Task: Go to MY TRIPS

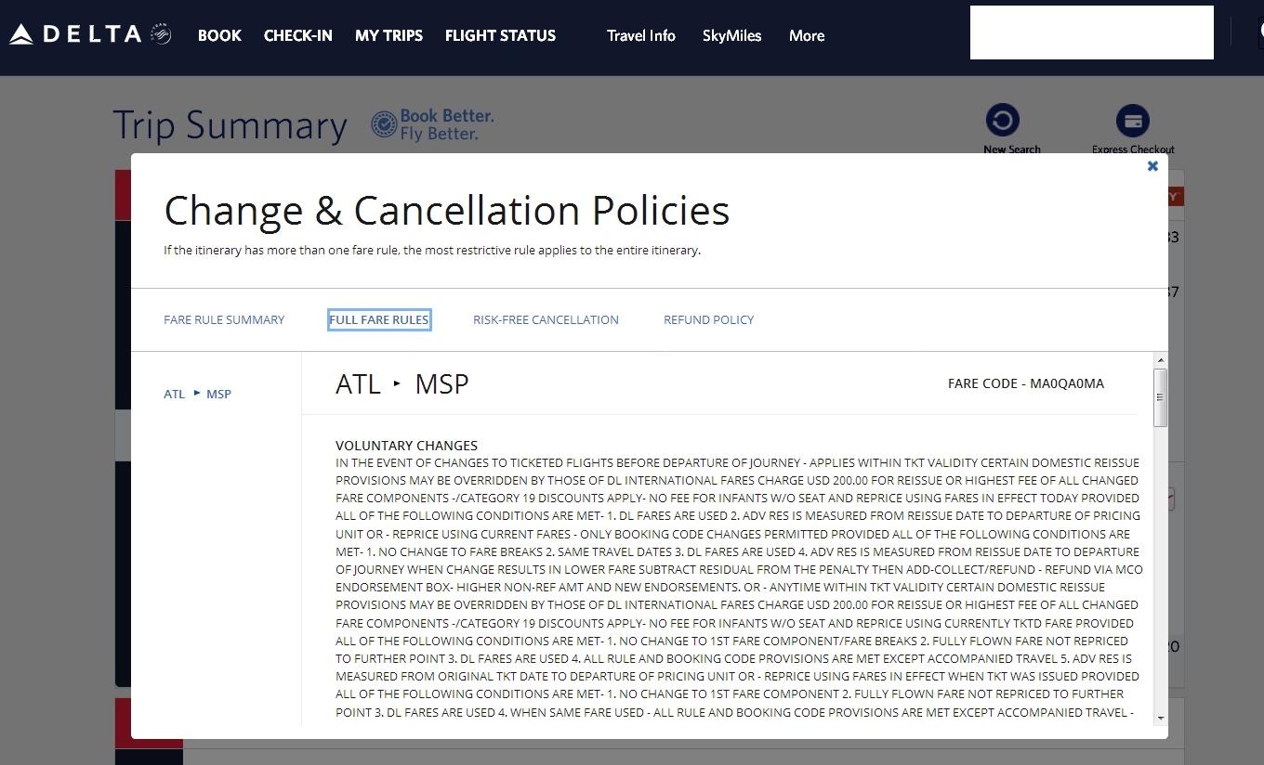Action: coord(388,35)
